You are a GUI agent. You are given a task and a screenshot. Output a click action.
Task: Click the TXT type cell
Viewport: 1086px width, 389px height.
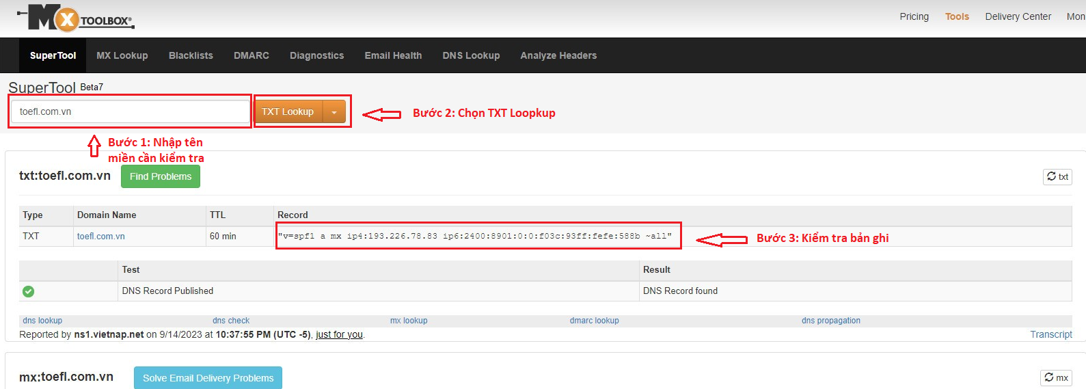[46, 236]
